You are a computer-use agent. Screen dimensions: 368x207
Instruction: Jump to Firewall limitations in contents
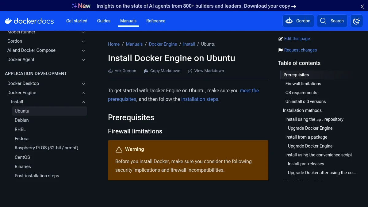303,84
